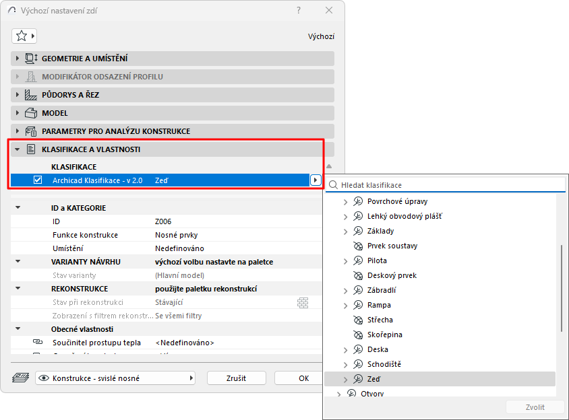Click the renovation brick icon beside Stávající
The image size is (569, 420).
point(303,302)
